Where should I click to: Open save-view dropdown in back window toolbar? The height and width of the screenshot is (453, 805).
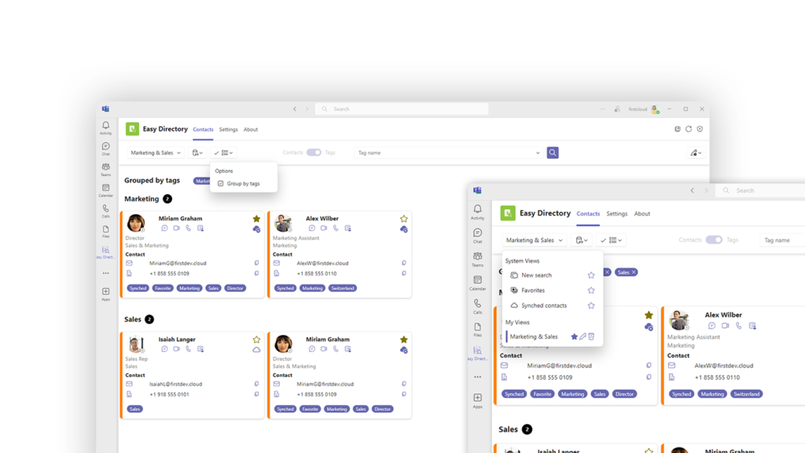[x=197, y=153]
